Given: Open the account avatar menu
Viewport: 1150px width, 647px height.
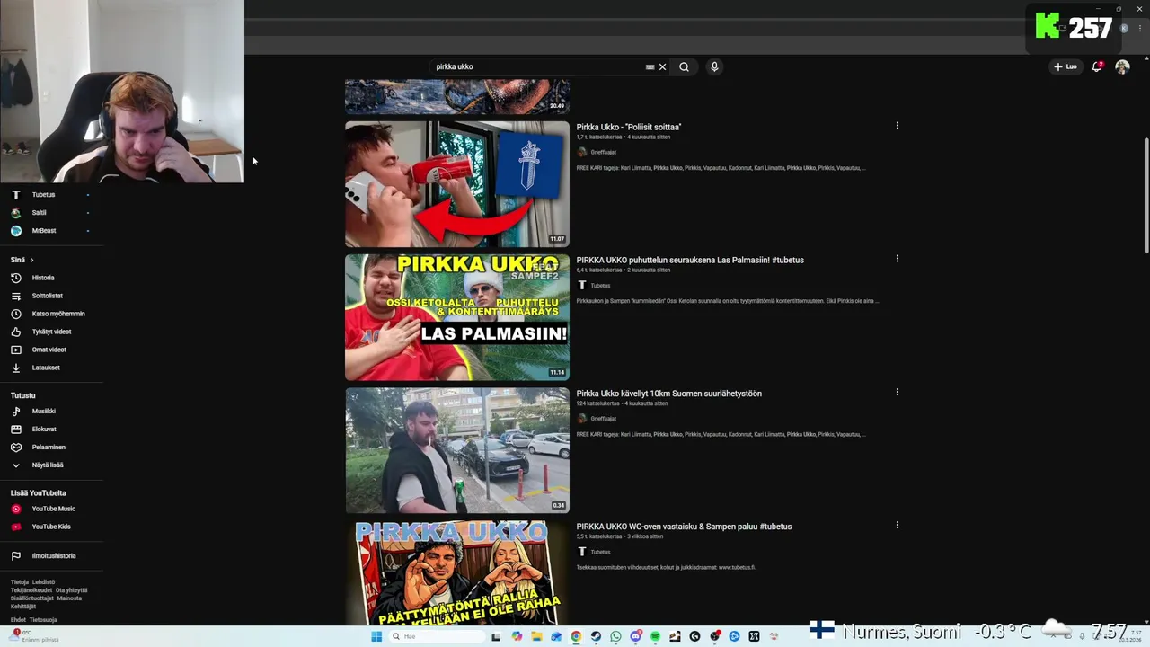Looking at the screenshot, I should (x=1122, y=66).
